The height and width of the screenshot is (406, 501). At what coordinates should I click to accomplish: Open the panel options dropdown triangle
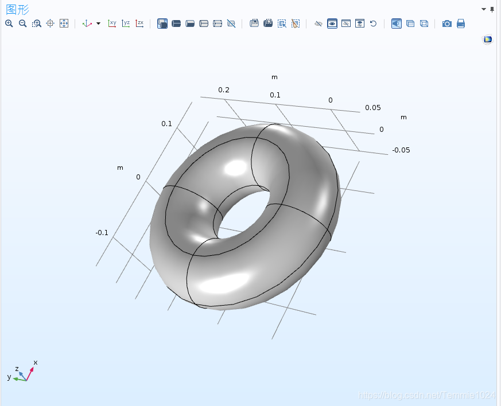[x=484, y=9]
